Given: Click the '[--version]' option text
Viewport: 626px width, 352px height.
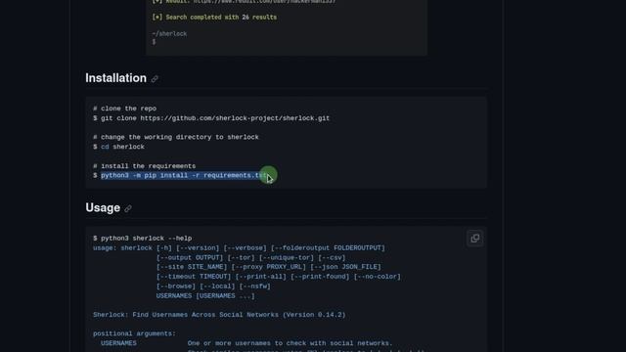Looking at the screenshot, I should [198, 247].
